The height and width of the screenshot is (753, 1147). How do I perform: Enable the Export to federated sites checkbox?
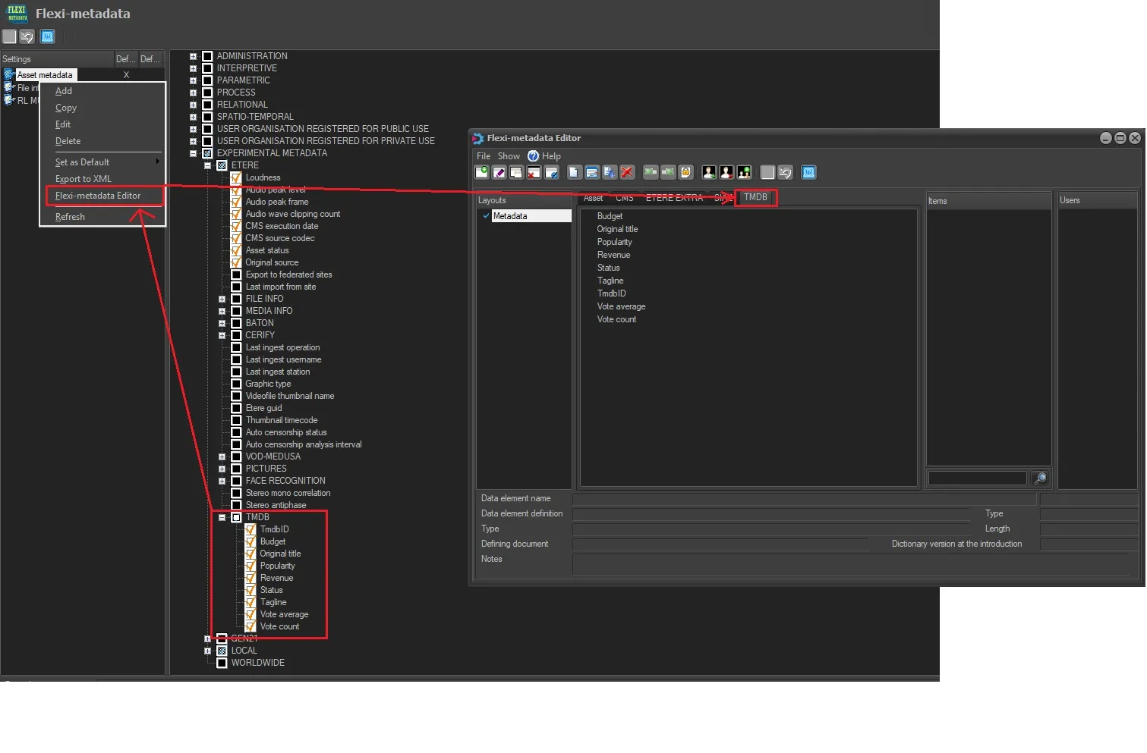236,275
